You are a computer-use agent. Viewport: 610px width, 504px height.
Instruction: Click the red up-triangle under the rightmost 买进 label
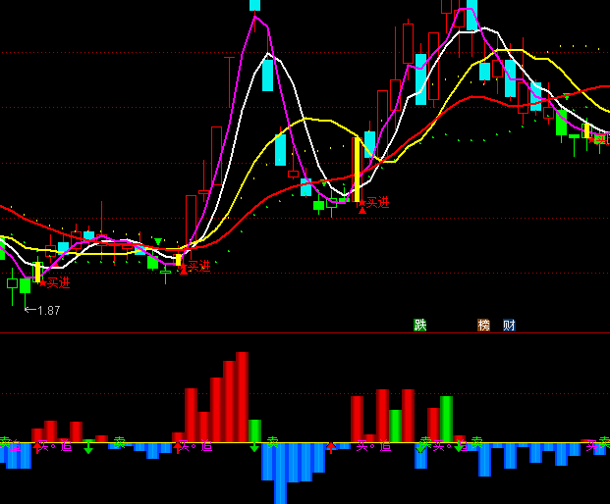(362, 209)
